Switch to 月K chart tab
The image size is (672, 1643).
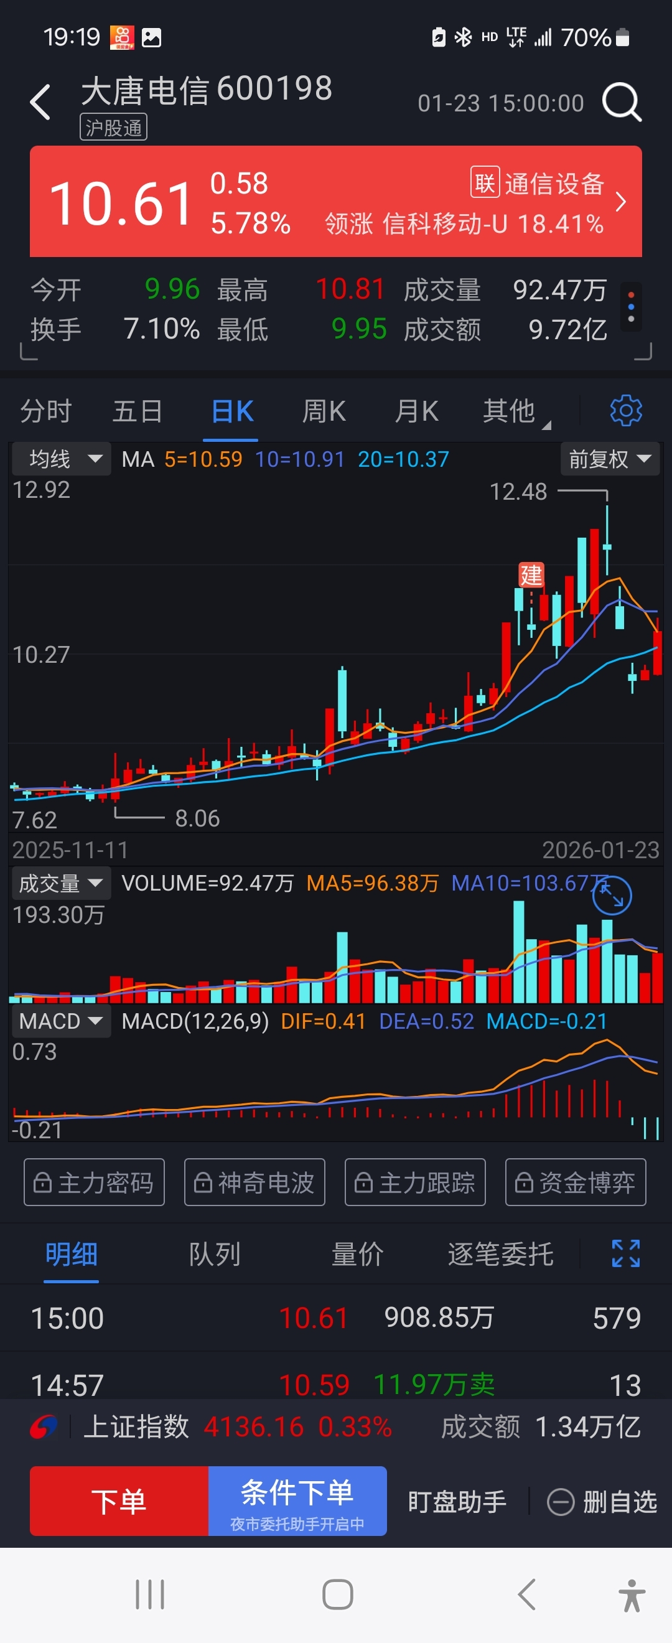coord(416,411)
